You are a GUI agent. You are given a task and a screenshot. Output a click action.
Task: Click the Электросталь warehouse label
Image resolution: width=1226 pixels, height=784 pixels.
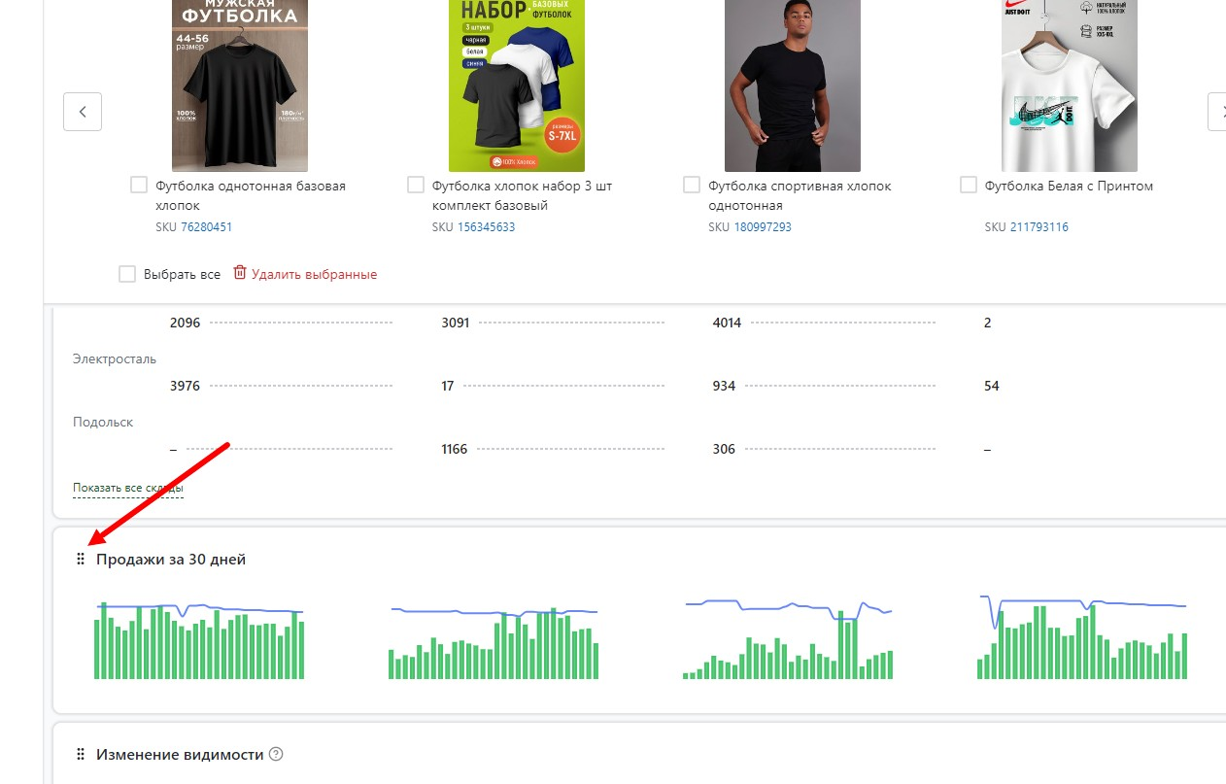[x=115, y=359]
